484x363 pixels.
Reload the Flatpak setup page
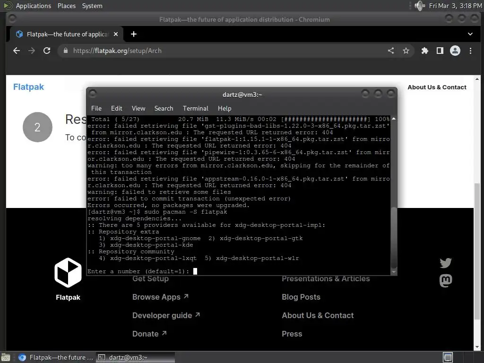coord(47,51)
